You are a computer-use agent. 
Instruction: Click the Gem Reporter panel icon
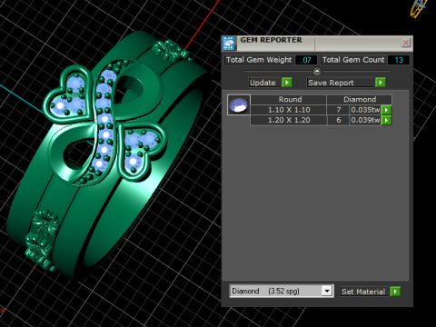(x=229, y=44)
